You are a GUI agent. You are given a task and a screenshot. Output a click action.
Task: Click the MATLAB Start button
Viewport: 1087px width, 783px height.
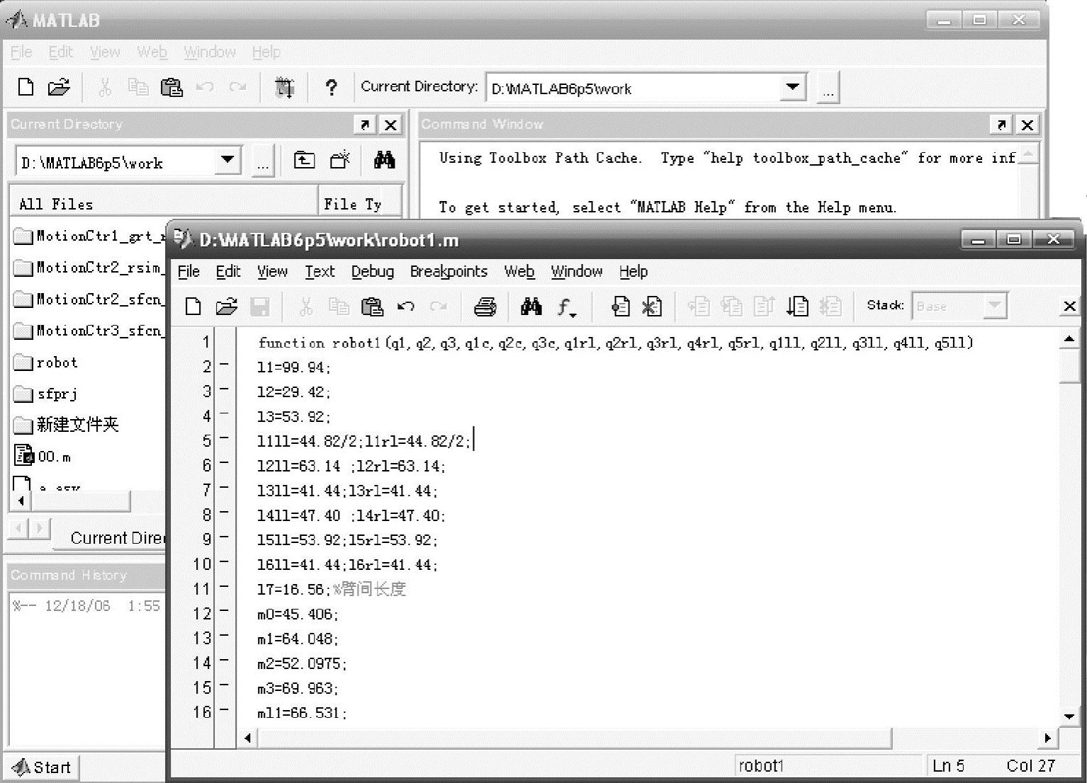point(43,767)
